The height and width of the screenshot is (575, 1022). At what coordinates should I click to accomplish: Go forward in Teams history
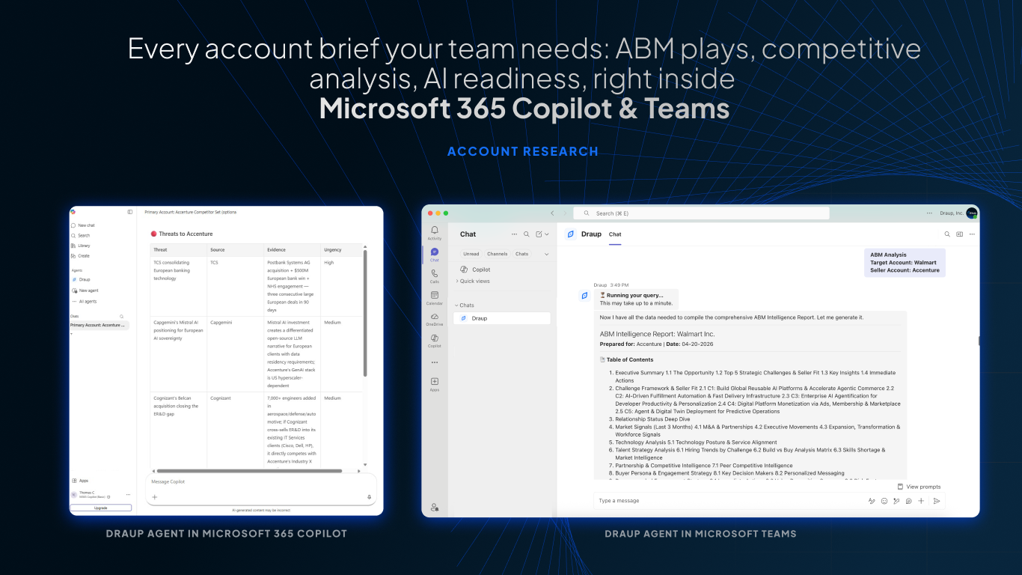coord(565,213)
